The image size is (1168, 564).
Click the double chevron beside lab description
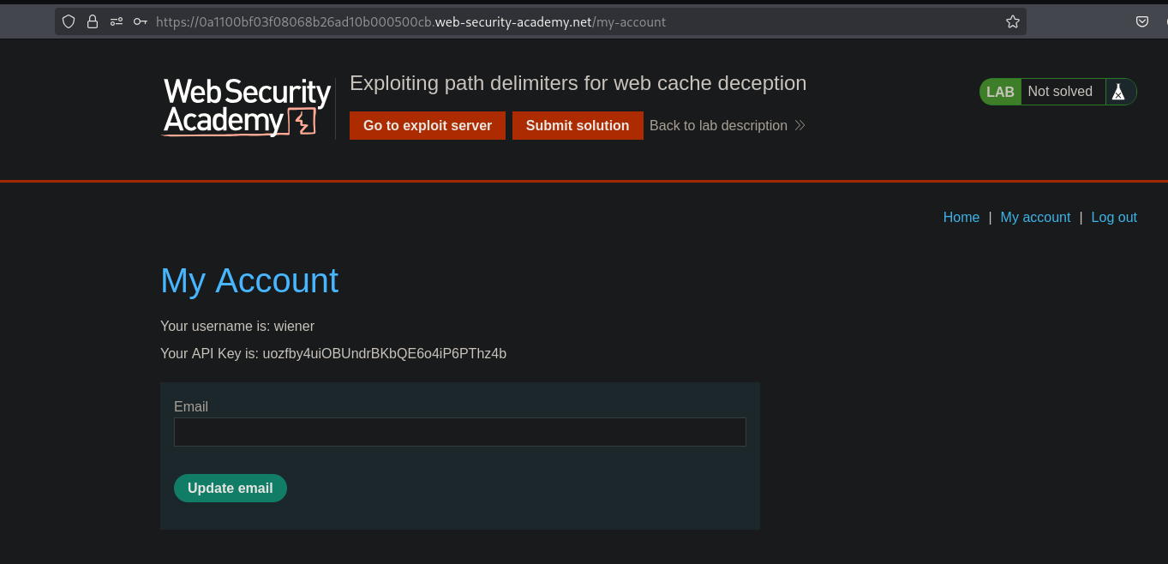tap(800, 126)
